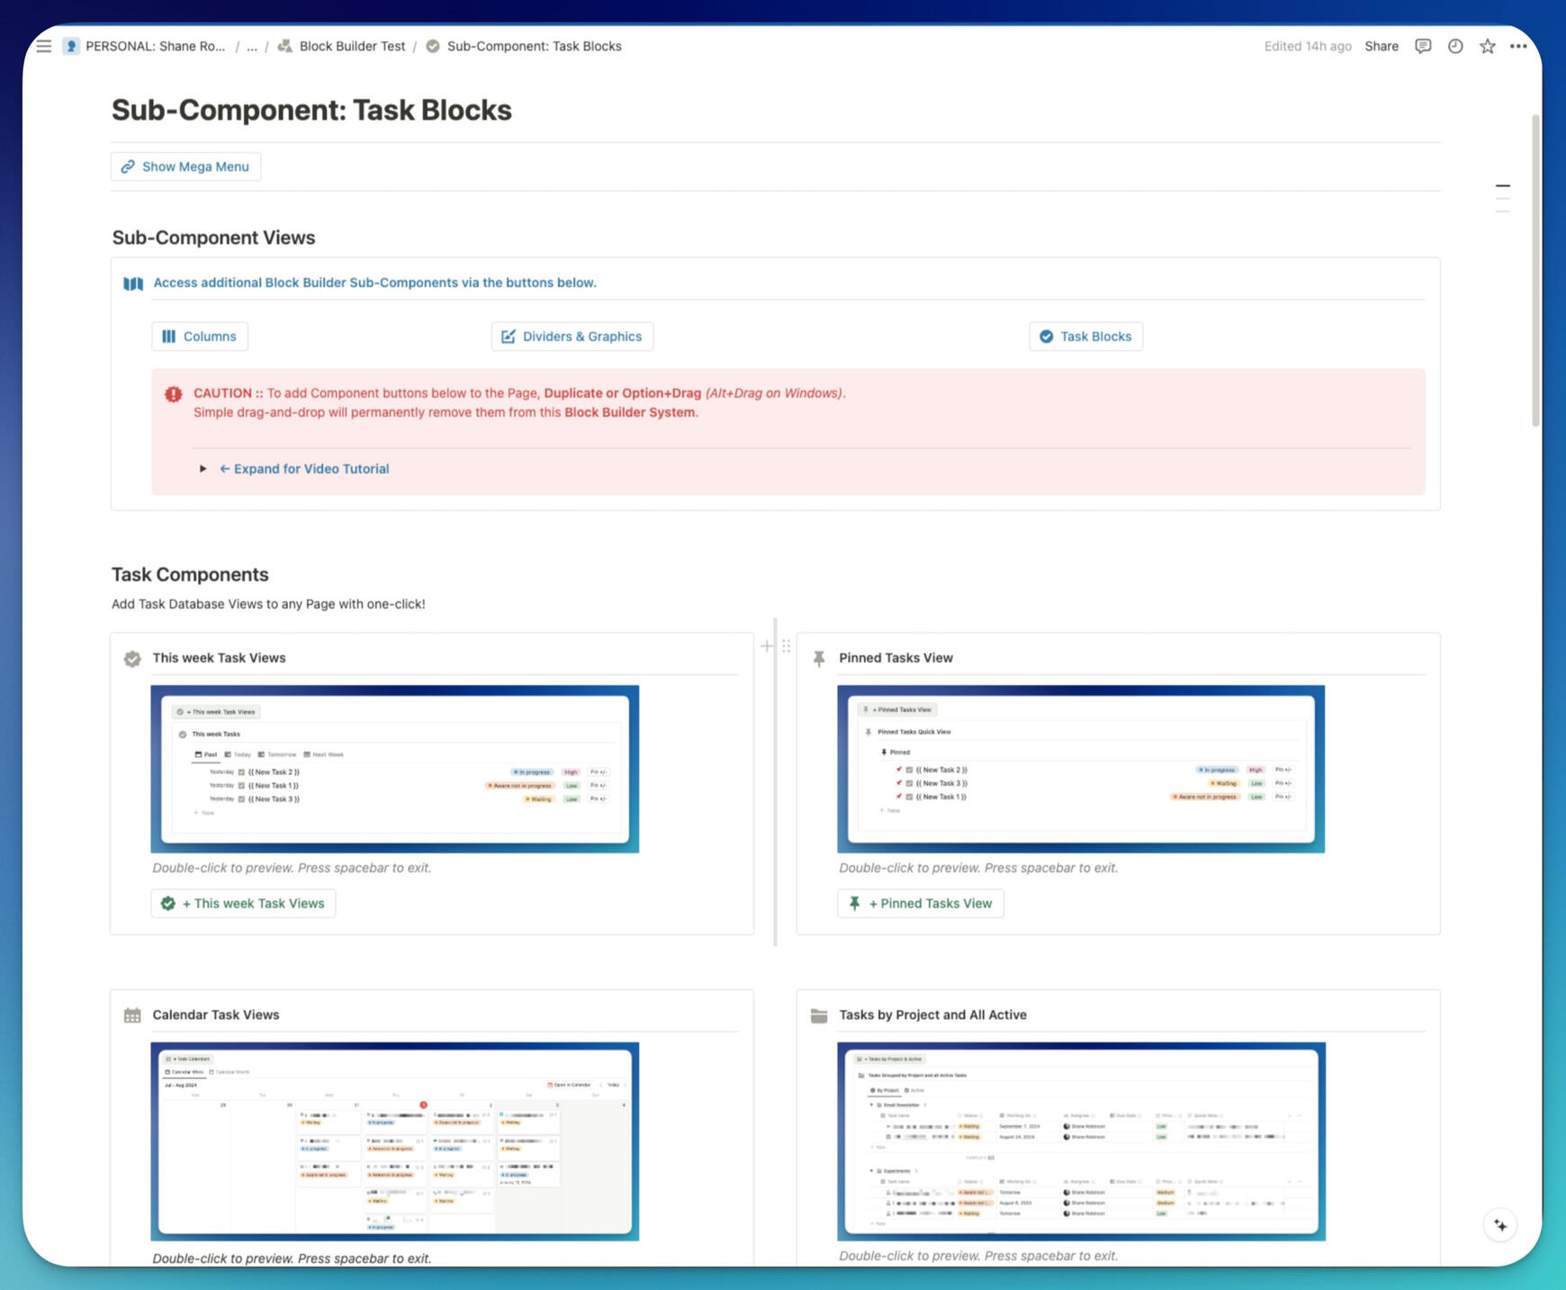Star this page using the star icon

coord(1487,46)
